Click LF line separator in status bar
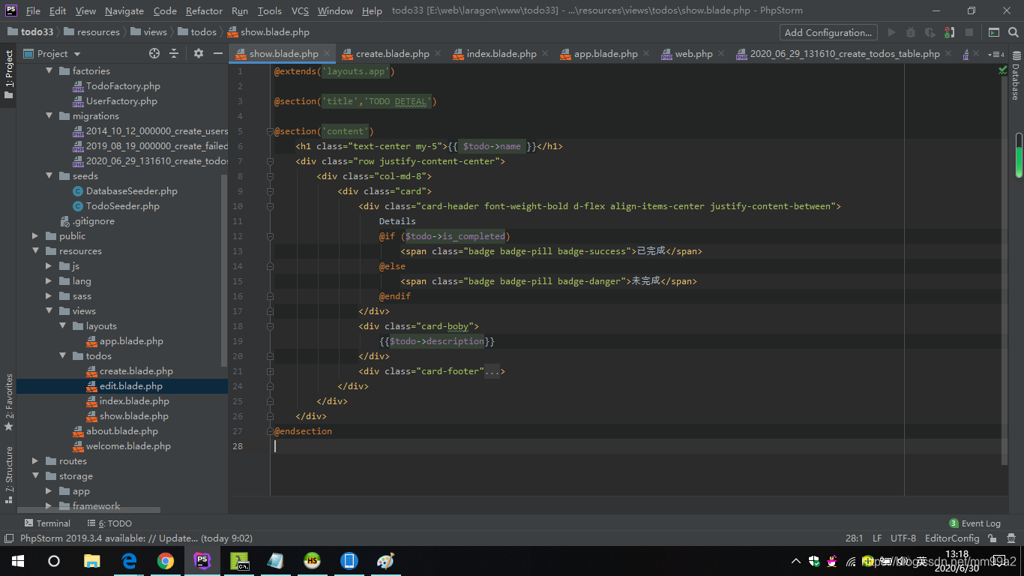 877,538
